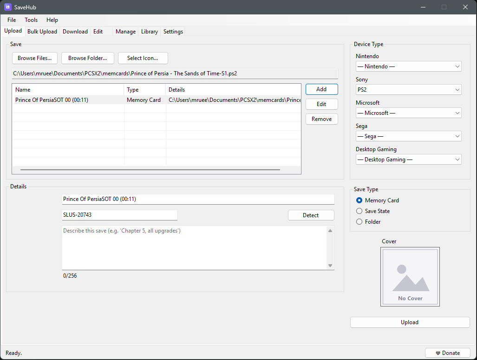Image resolution: width=477 pixels, height=360 pixels.
Task: Open the Tools menu
Action: 31,20
